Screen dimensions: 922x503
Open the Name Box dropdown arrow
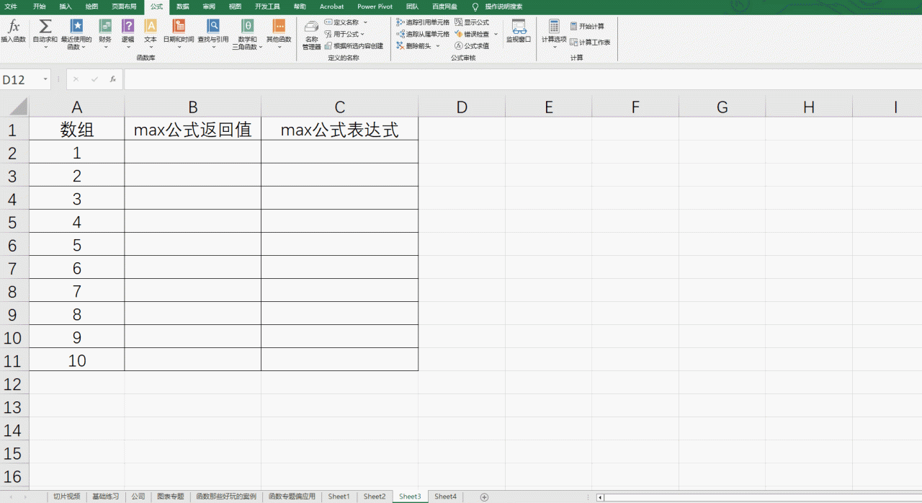pos(45,79)
